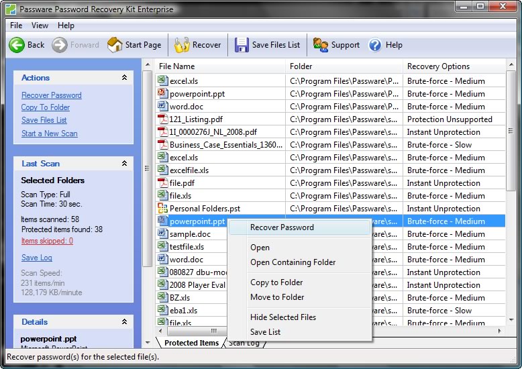Click the Start a New Scan link
Screen dimensions: 522x369
point(49,134)
